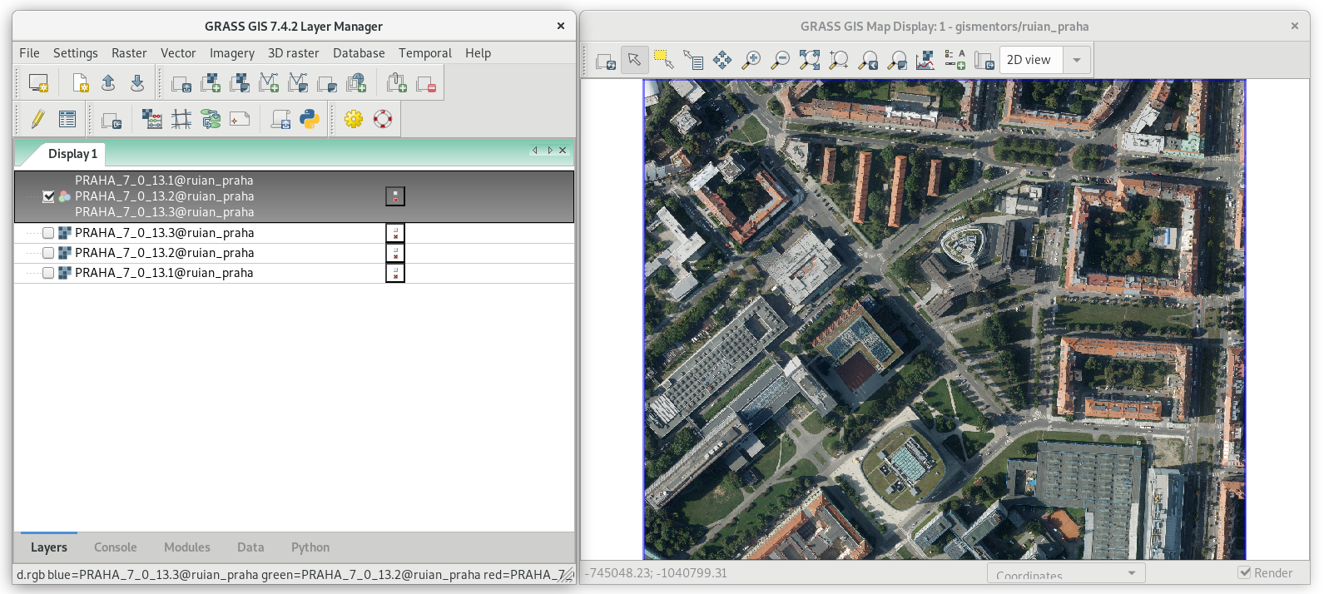This screenshot has height=594, width=1324.
Task: Open the Settings menu
Action: [76, 52]
